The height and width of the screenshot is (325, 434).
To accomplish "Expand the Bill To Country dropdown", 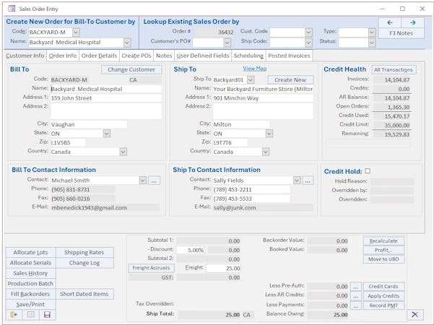I will [x=123, y=152].
